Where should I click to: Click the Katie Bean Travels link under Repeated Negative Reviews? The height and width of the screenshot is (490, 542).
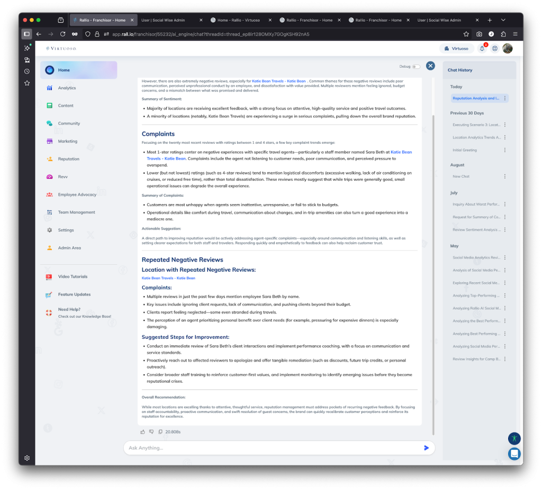(x=168, y=278)
